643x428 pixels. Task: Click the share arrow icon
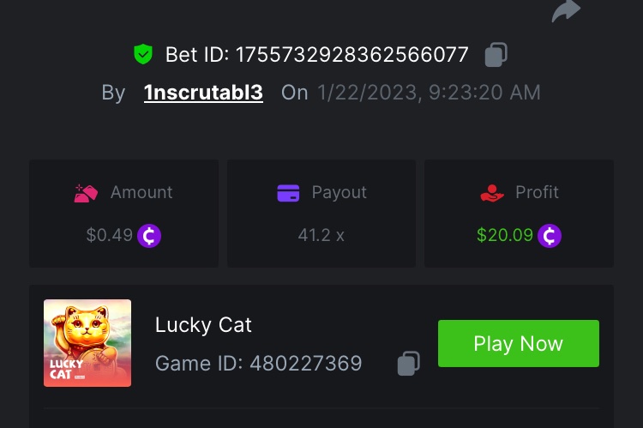point(566,11)
